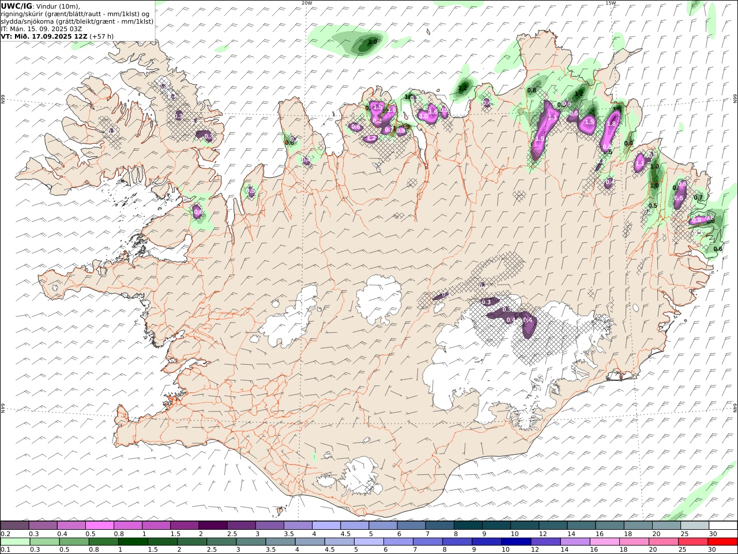The width and height of the screenshot is (738, 554).
Task: Pick the snow legend swatch between 3.5 and 4
Action: 297,525
